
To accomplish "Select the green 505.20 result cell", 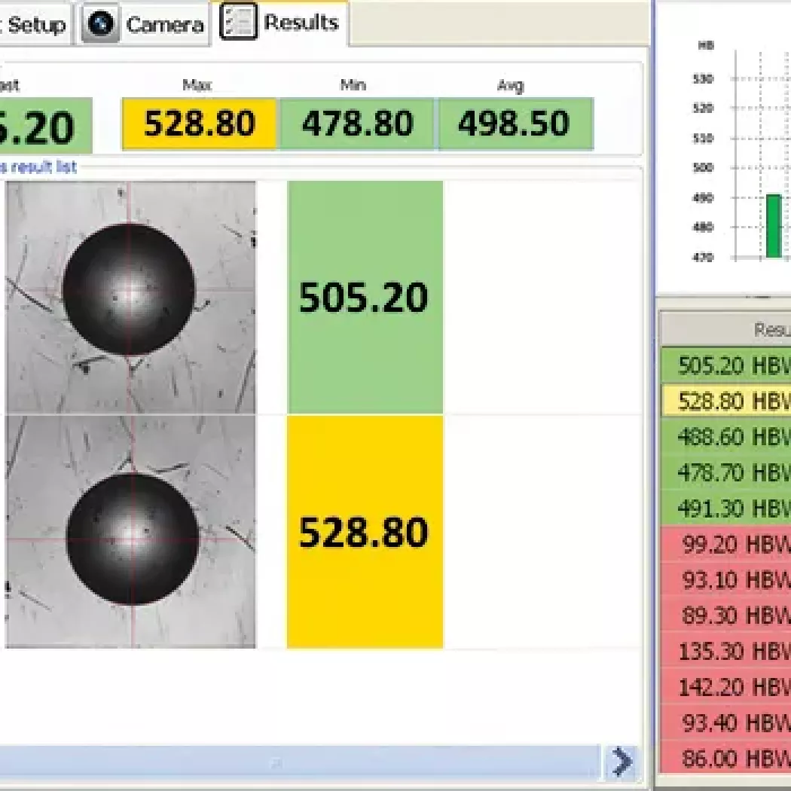I will (365, 297).
